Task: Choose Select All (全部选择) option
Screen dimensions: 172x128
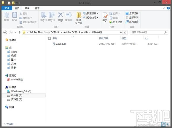Action: click(132, 13)
